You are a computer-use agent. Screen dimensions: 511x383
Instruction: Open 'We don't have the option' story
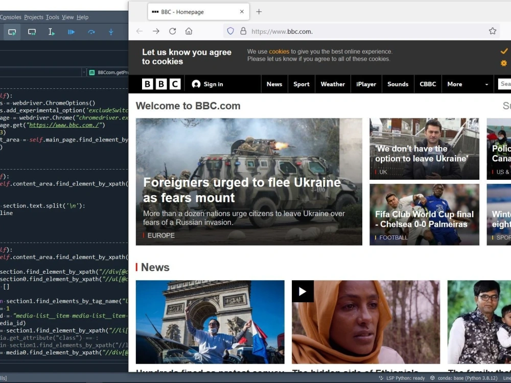click(x=422, y=153)
